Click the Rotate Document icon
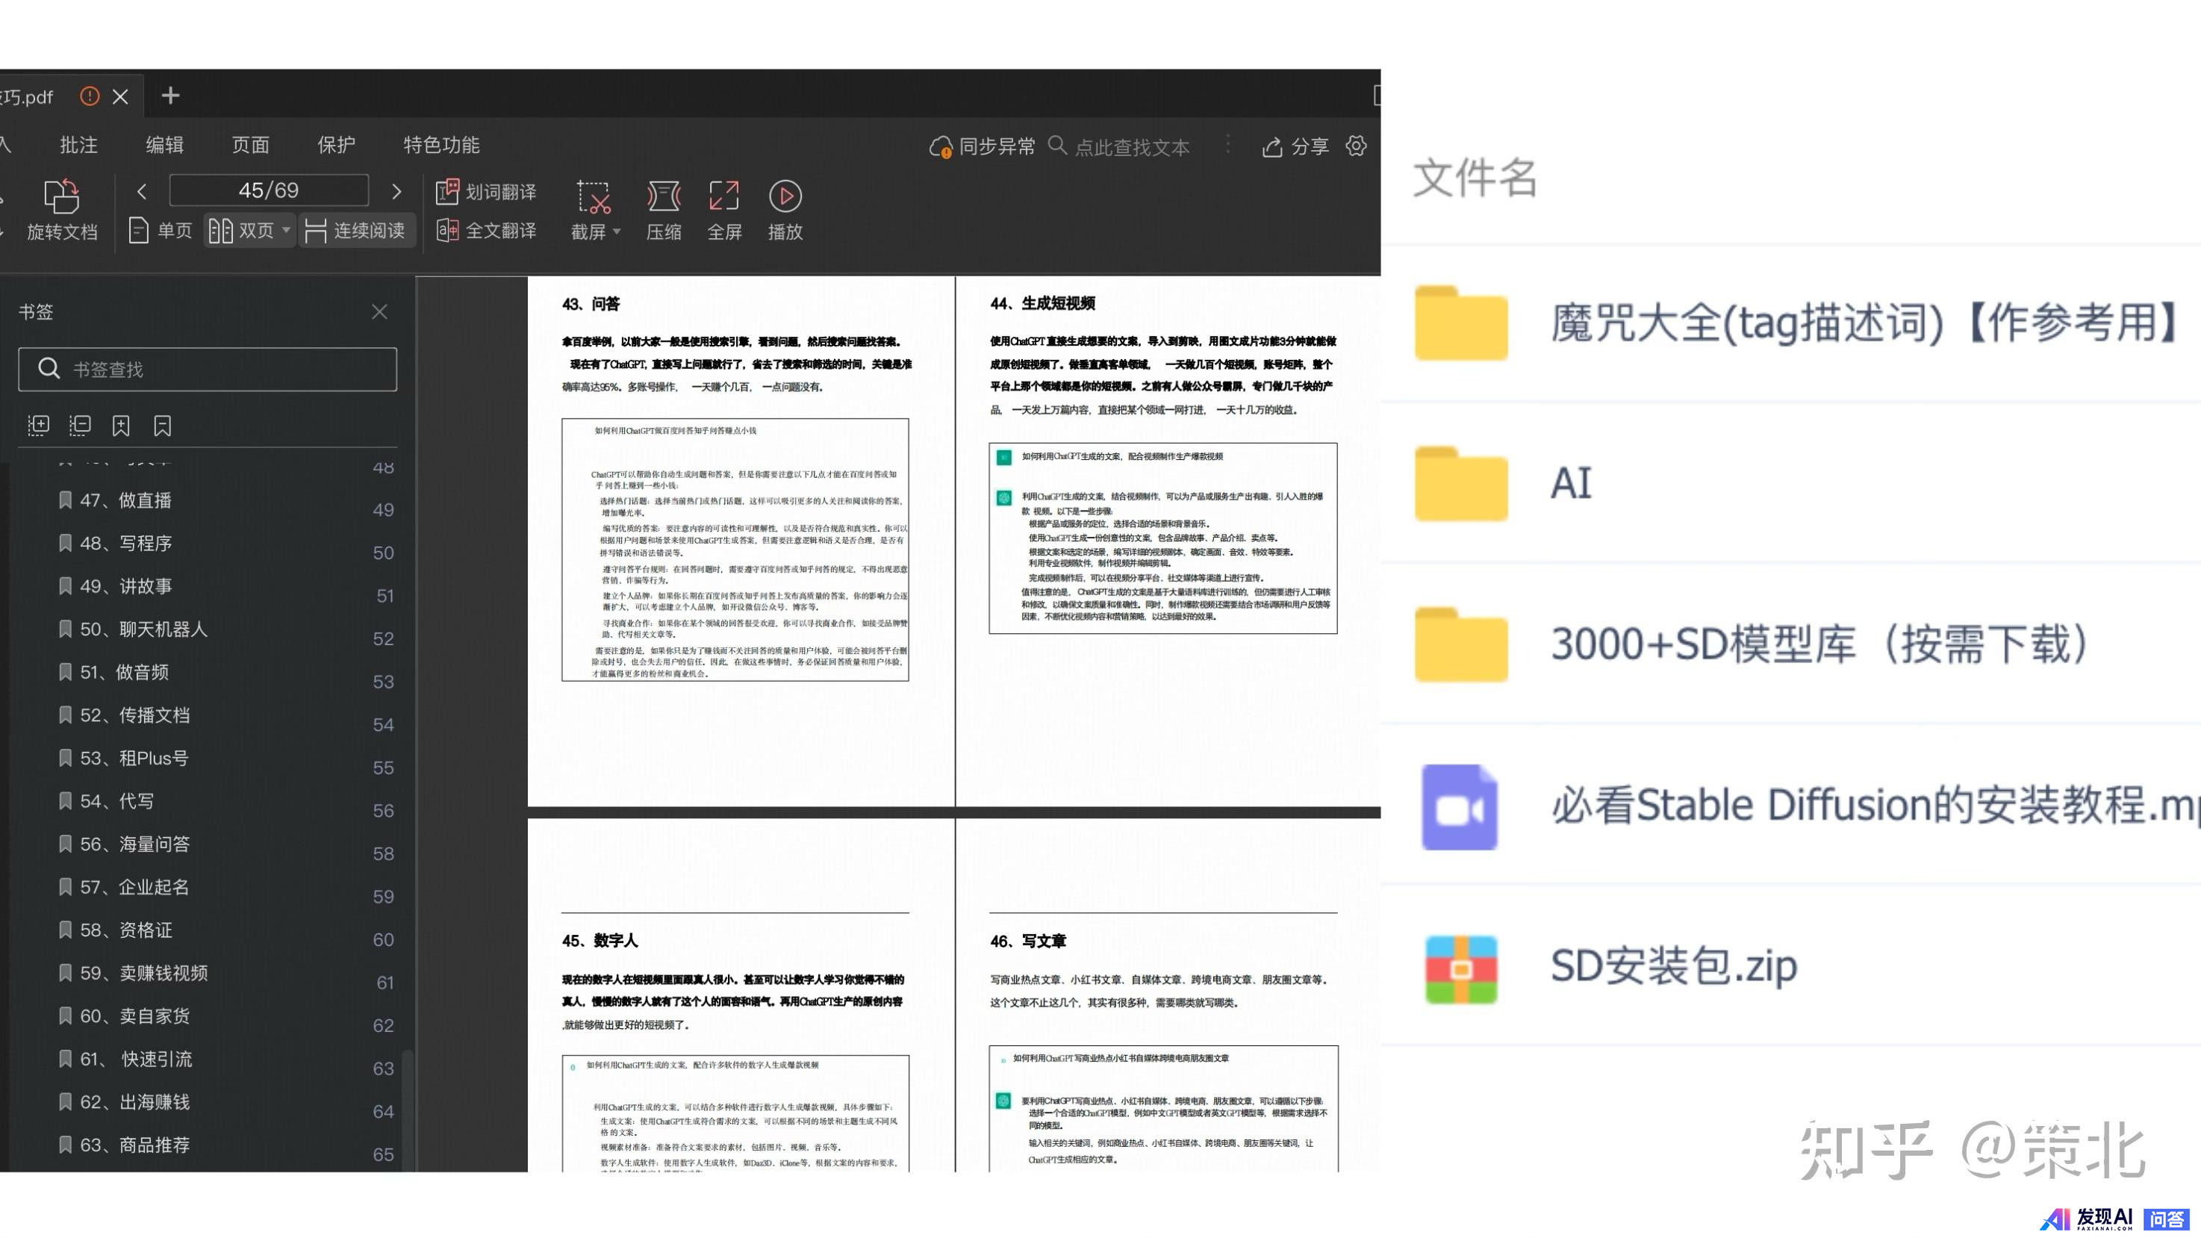This screenshot has height=1238, width=2201. [x=61, y=196]
